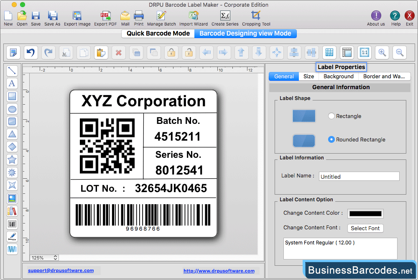Open the 125% zoom level dropdown
Image resolution: width=418 pixels, height=280 pixels.
(44, 257)
